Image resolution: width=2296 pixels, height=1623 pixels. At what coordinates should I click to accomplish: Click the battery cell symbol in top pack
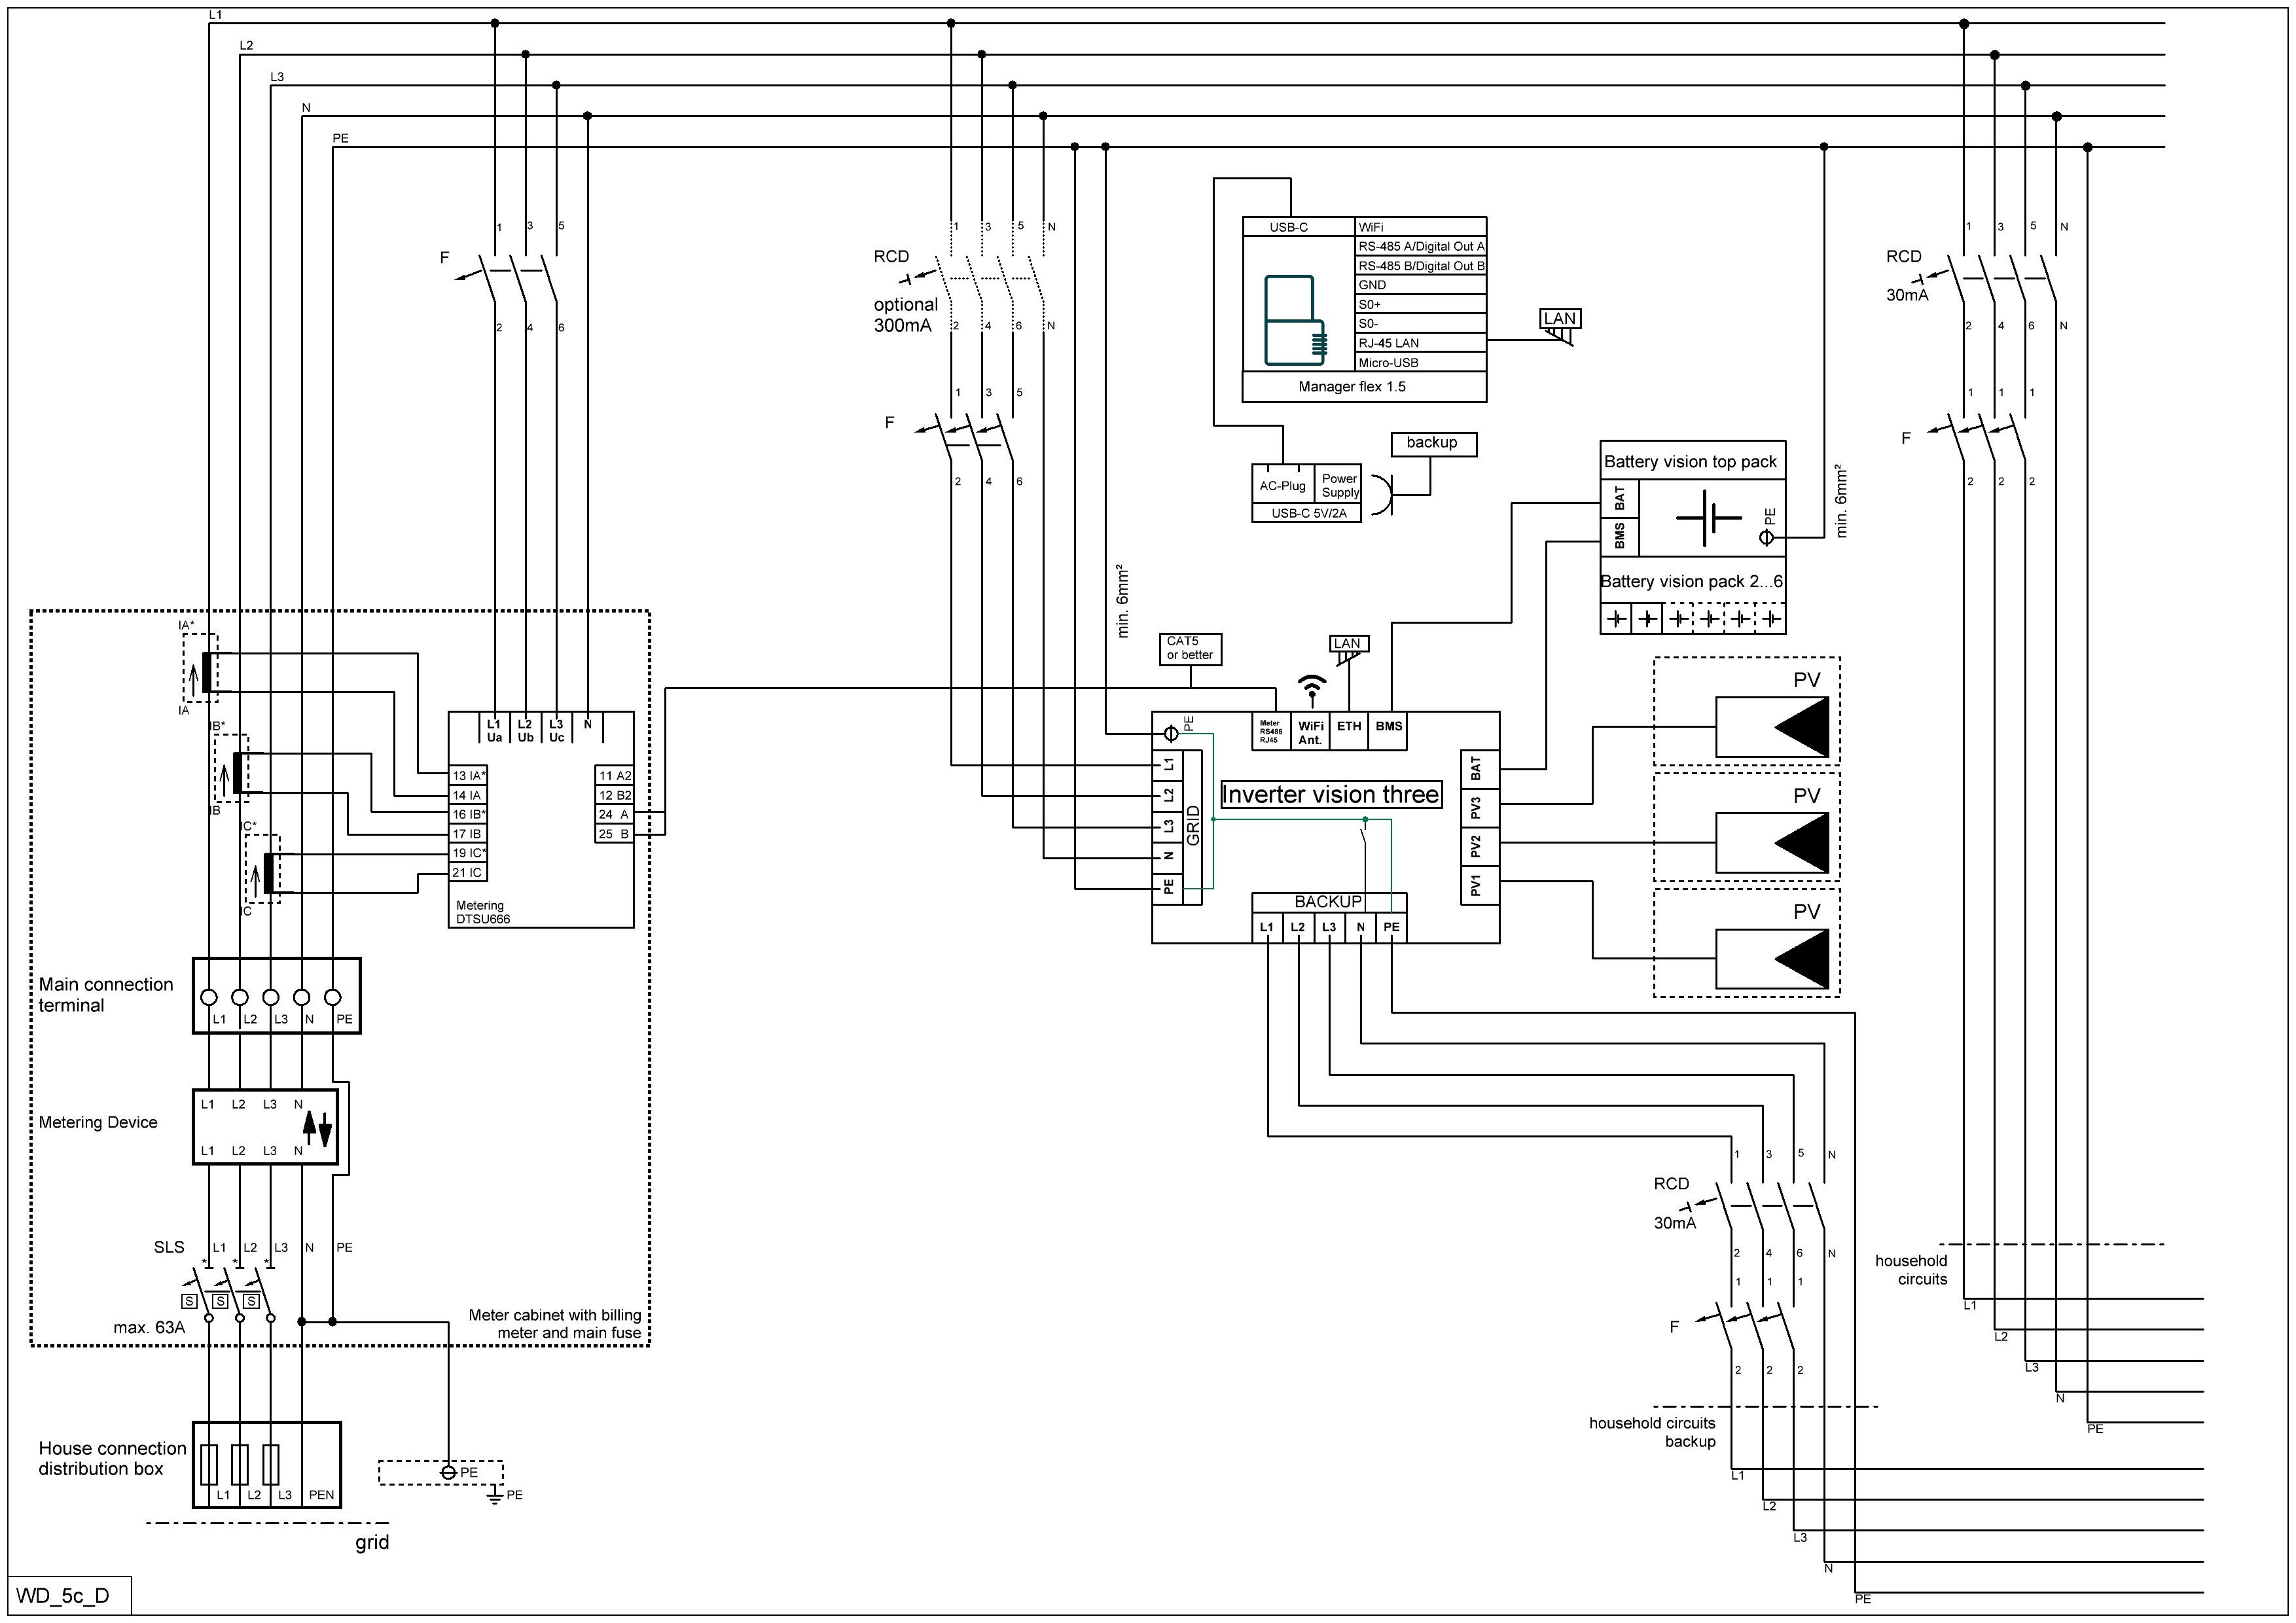(1709, 518)
